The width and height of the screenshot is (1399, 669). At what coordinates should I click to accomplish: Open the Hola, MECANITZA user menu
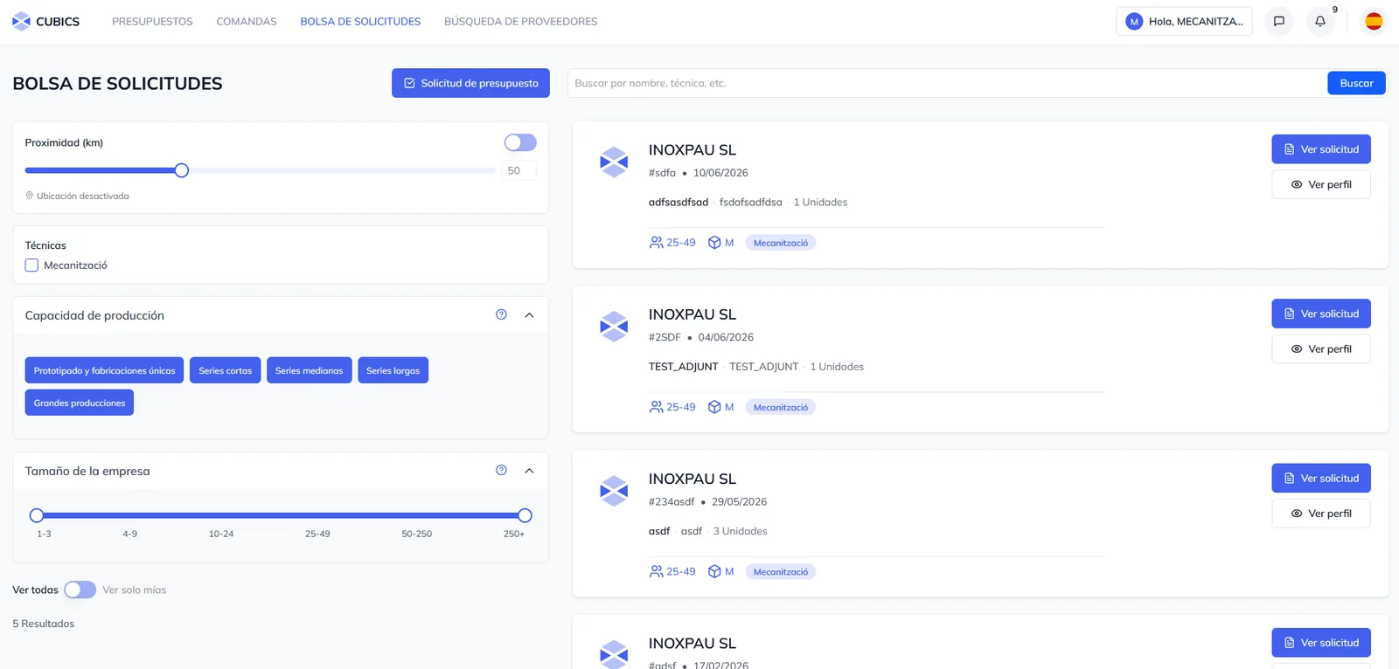point(1184,21)
